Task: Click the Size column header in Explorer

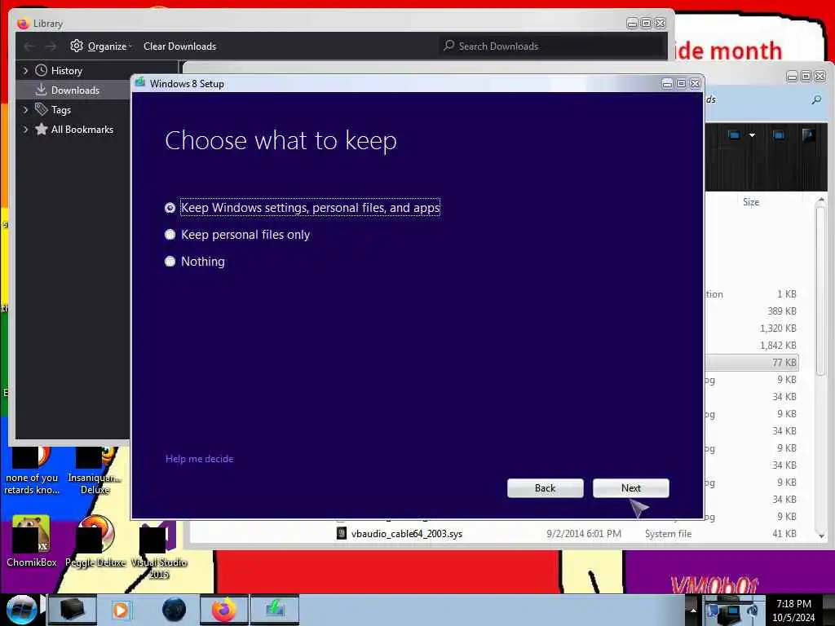Action: [x=751, y=202]
